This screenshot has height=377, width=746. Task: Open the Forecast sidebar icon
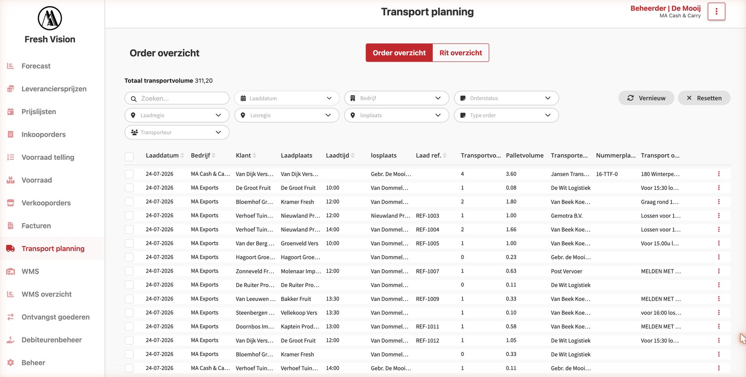click(x=10, y=66)
